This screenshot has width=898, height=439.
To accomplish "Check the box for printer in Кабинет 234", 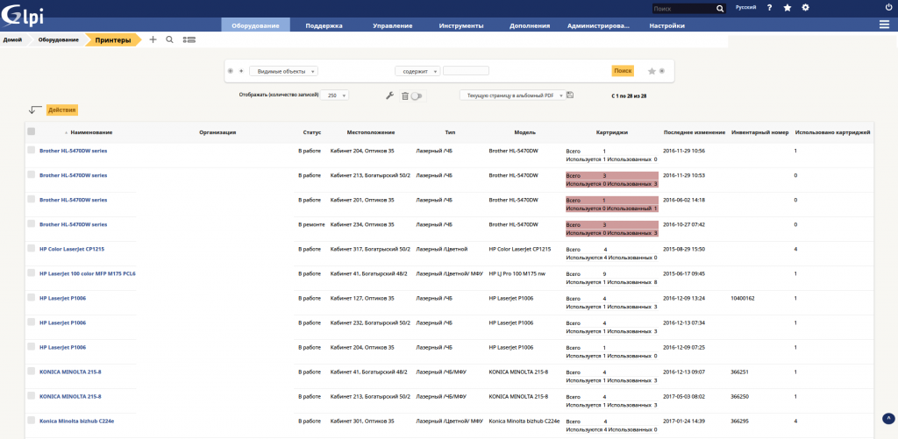I will point(31,223).
